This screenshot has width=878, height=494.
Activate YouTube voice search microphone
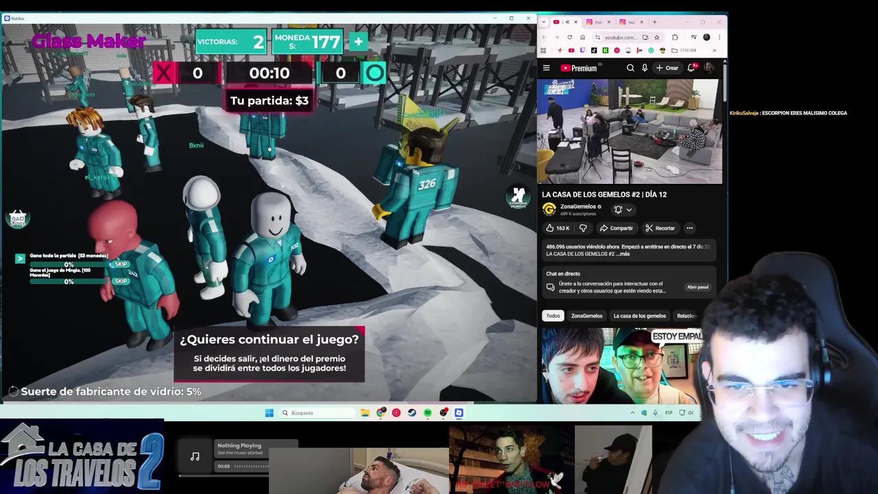pyautogui.click(x=645, y=68)
